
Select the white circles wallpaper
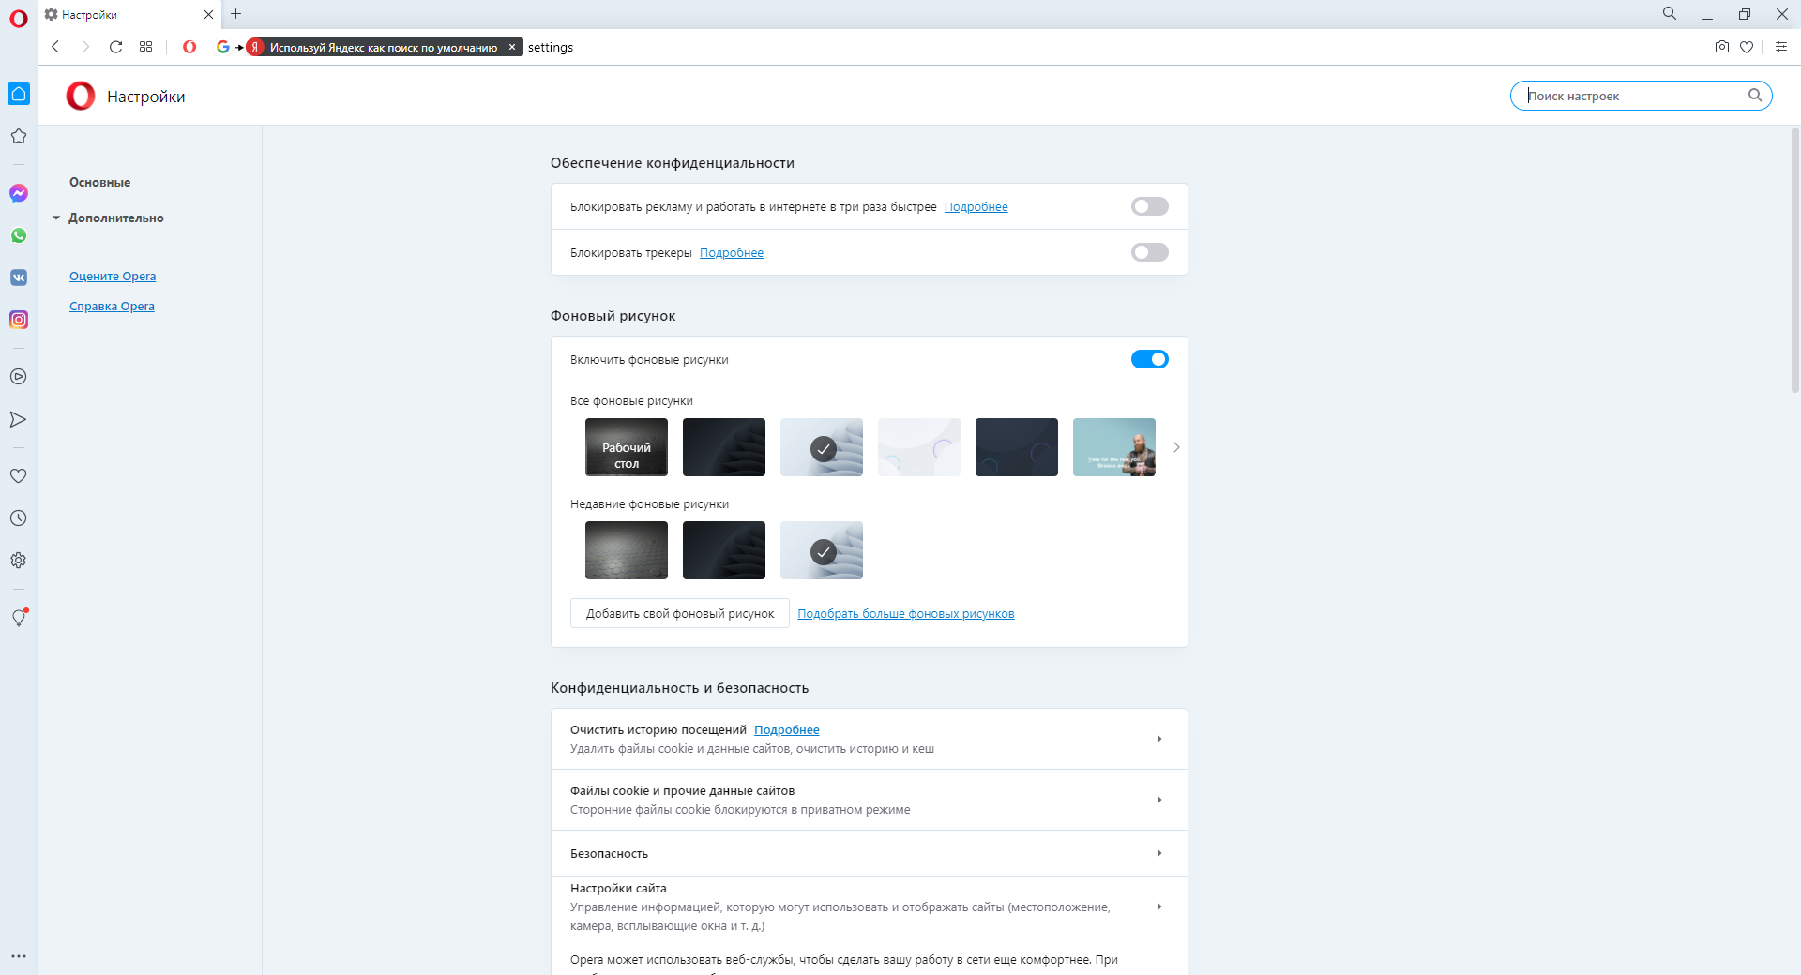coord(919,447)
